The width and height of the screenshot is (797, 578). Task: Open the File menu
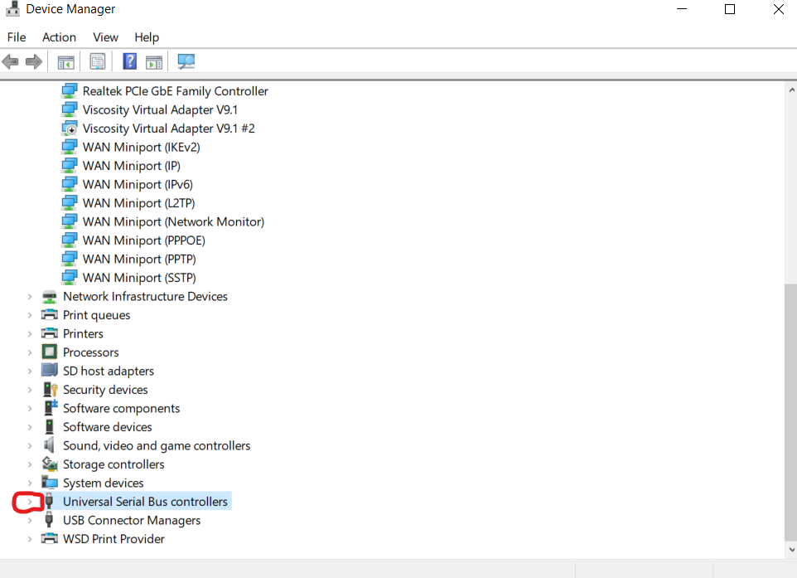17,37
